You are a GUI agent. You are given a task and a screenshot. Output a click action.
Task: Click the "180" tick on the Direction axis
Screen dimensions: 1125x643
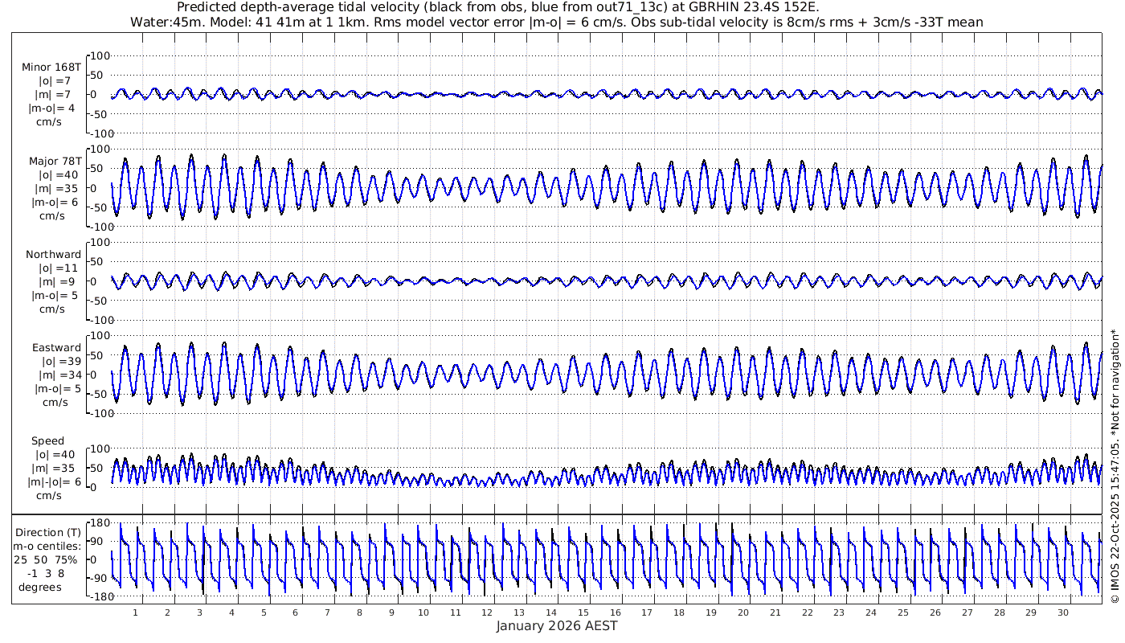click(x=101, y=523)
